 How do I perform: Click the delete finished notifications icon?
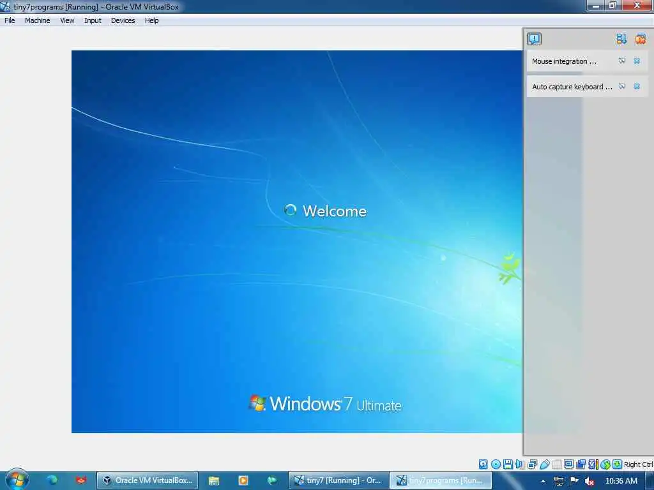pyautogui.click(x=640, y=39)
